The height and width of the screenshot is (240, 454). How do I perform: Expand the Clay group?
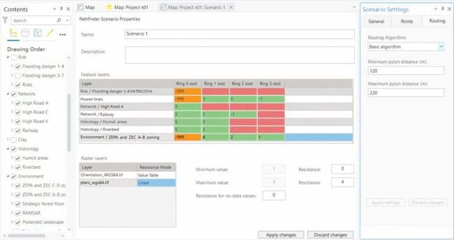coord(8,140)
